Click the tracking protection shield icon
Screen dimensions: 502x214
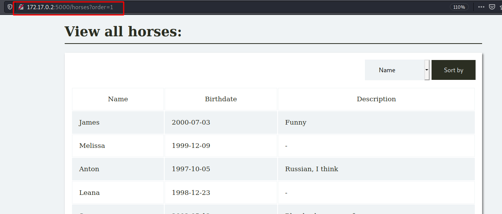pyautogui.click(x=10, y=7)
